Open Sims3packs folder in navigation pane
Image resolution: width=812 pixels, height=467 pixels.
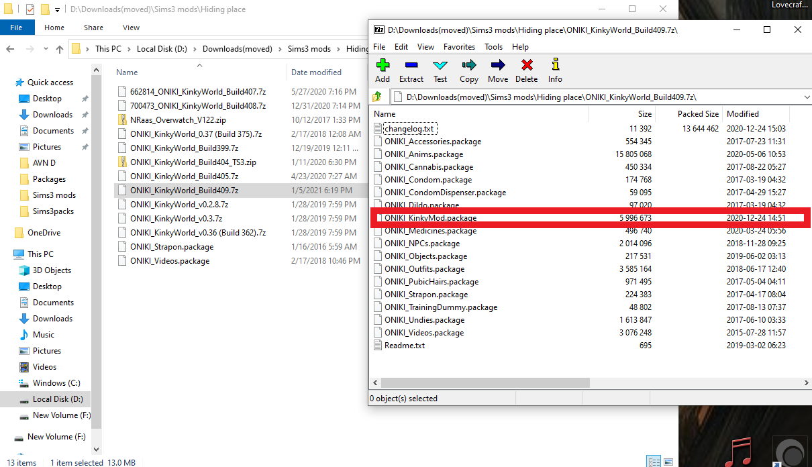(53, 211)
